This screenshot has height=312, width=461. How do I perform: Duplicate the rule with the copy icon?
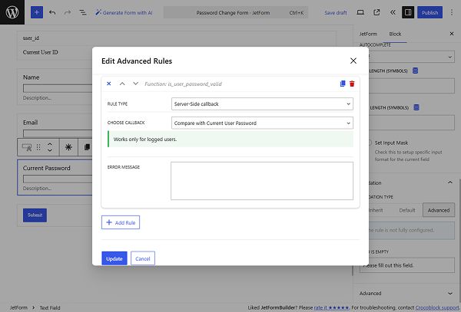click(x=343, y=84)
